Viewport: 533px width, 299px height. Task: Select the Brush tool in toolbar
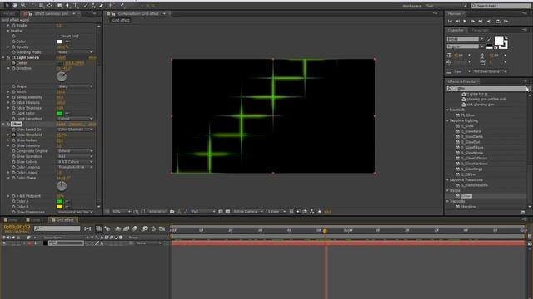85,6
